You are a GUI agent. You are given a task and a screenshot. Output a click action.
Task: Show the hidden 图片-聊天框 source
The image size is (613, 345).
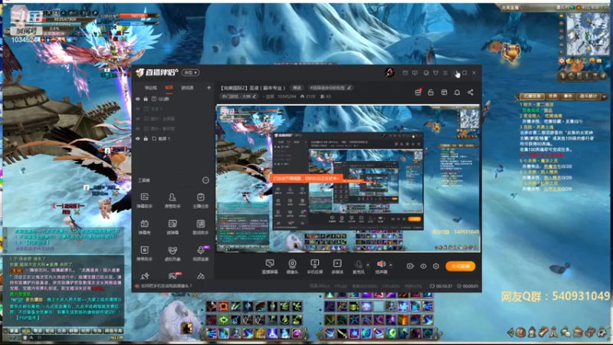pyautogui.click(x=138, y=129)
